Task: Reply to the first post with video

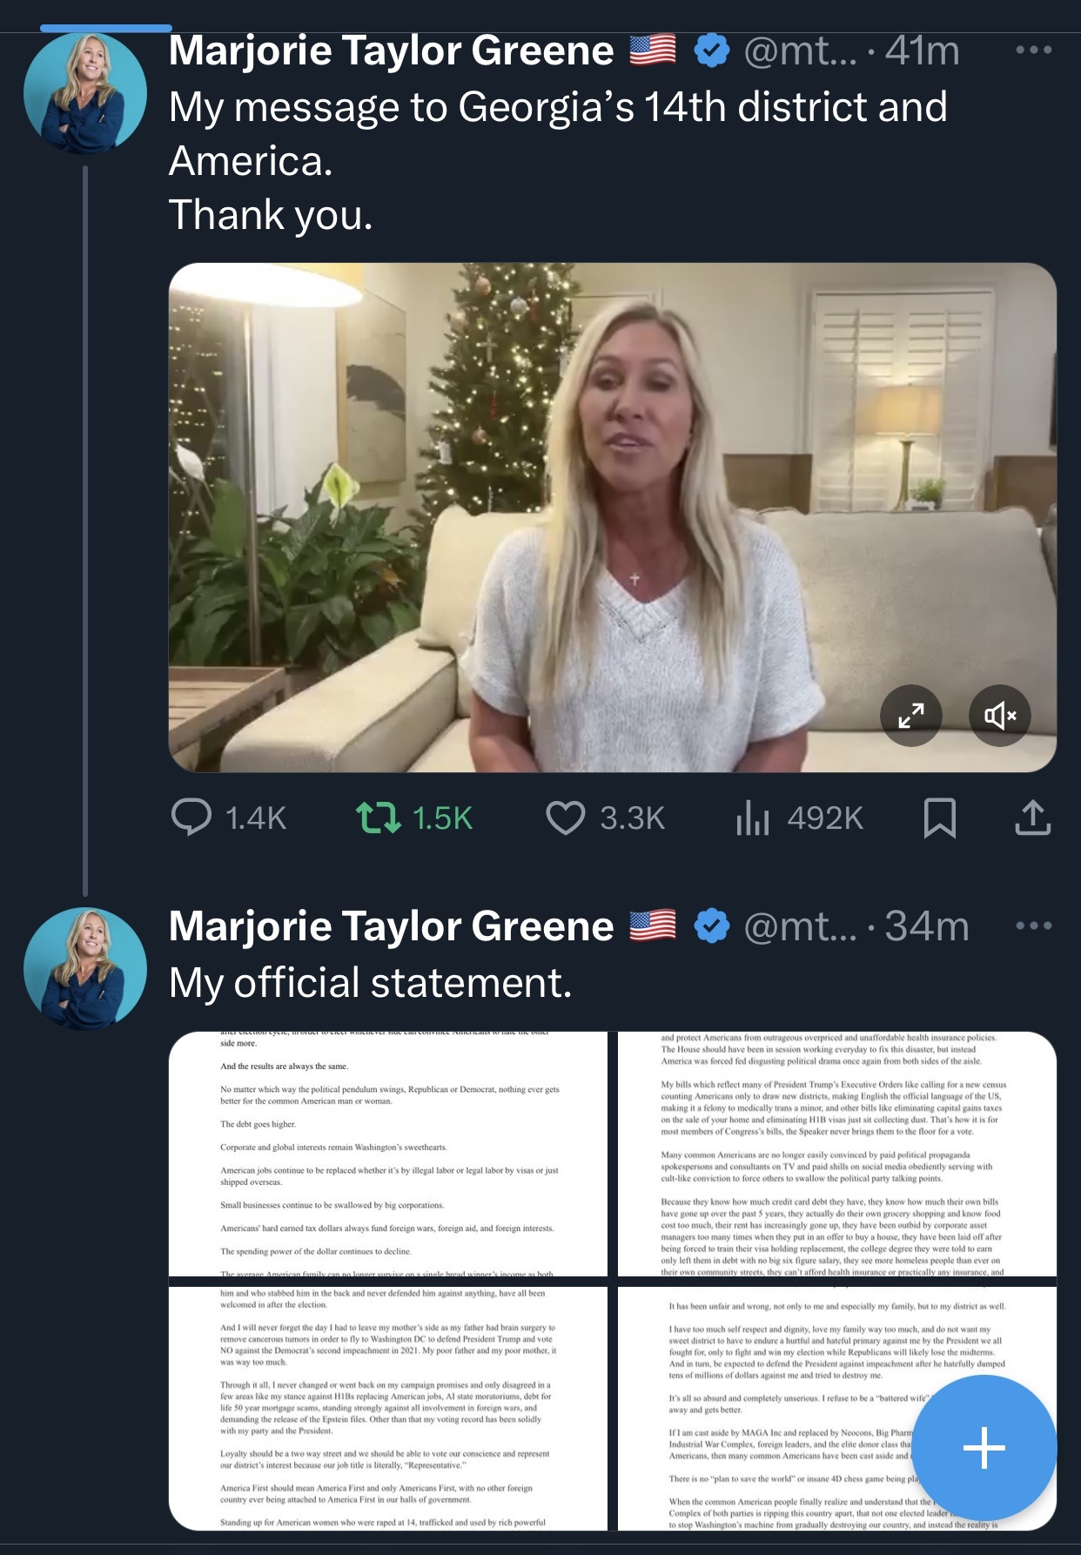Action: coord(192,818)
